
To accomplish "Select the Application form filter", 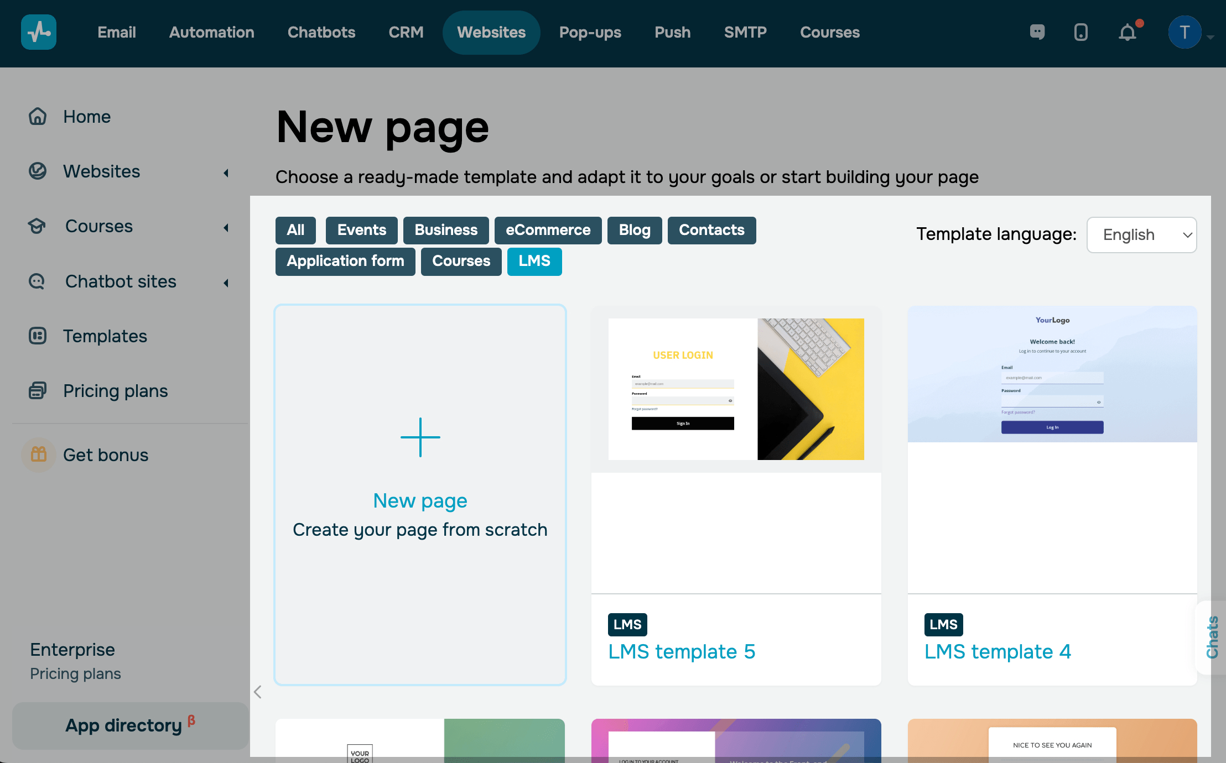I will (345, 261).
